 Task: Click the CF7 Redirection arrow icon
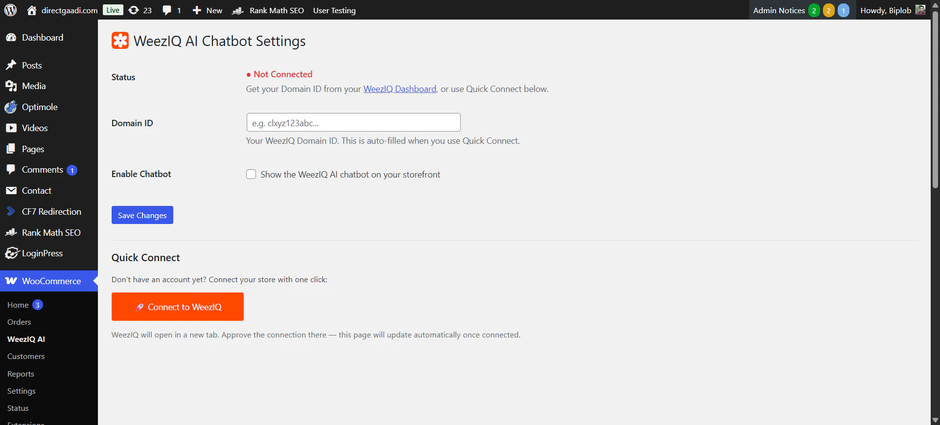11,211
